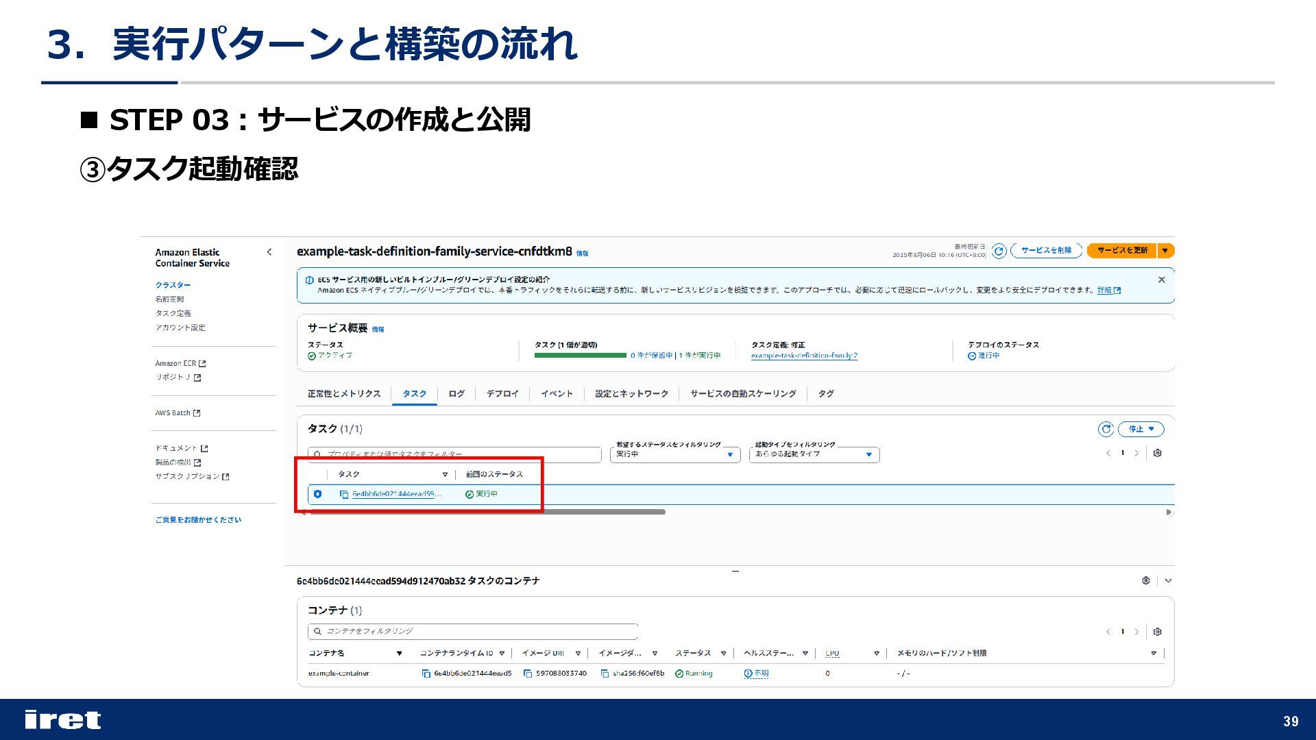Click the 不明 health status link
Image resolution: width=1316 pixels, height=740 pixels.
coord(756,674)
